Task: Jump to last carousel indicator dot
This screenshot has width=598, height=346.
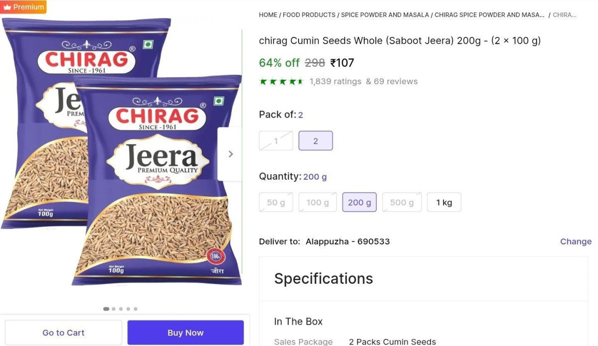Action: (136, 309)
